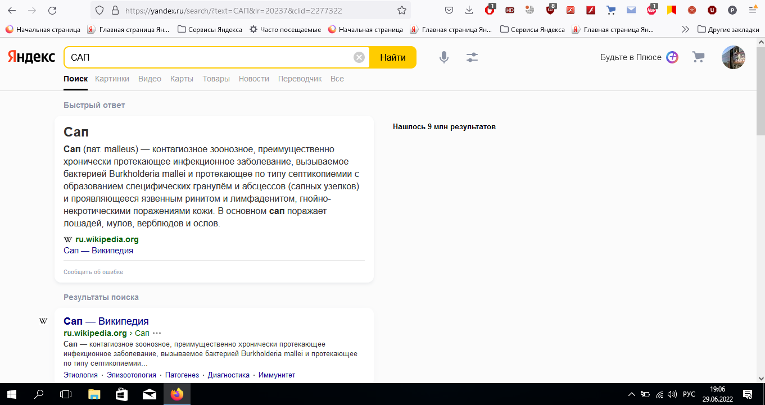
Task: Show hidden system tray icons
Action: pos(631,394)
